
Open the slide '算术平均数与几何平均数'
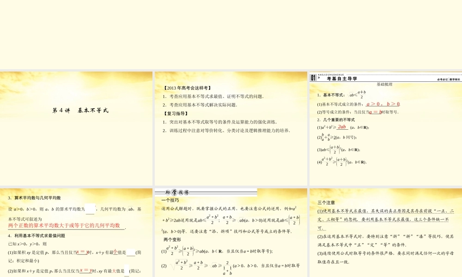76,233
